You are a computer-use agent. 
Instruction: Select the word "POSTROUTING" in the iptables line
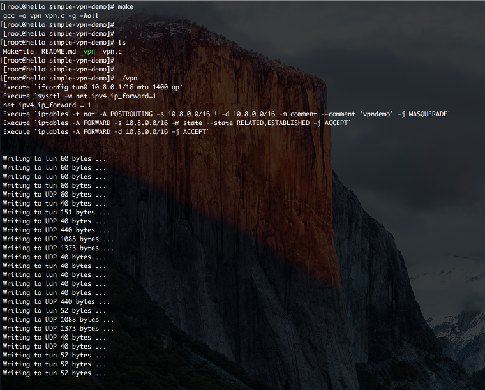click(131, 114)
